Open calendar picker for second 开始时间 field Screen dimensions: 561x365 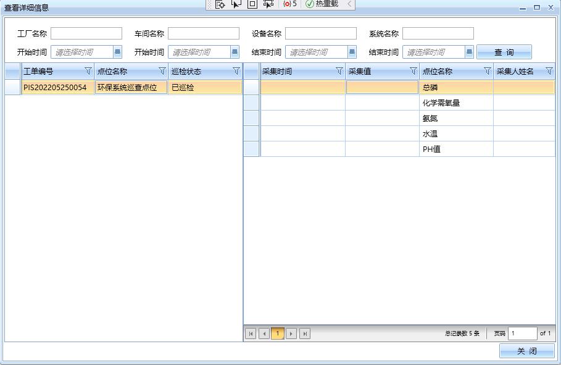coord(235,52)
